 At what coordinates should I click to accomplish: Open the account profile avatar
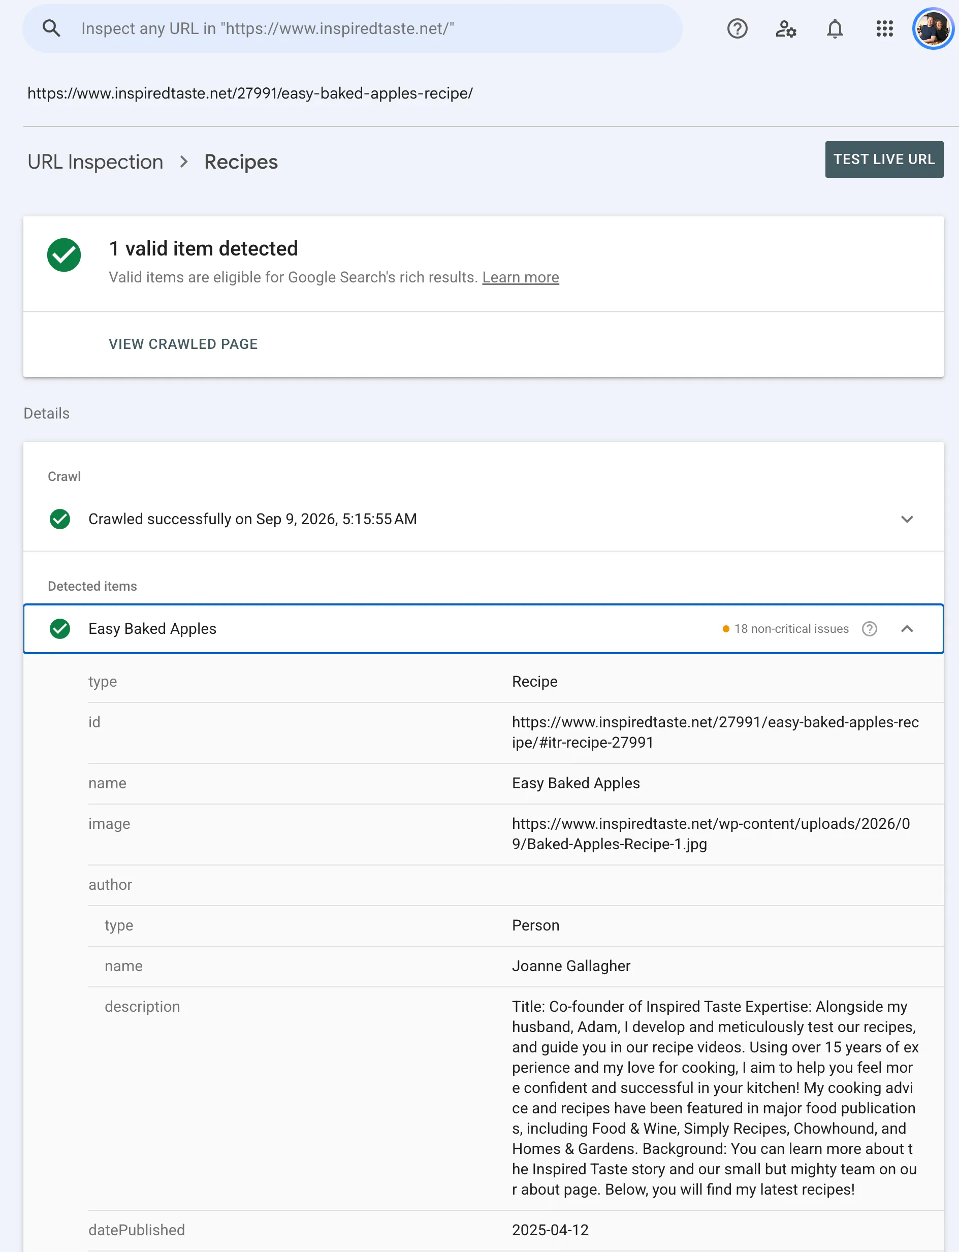click(x=933, y=28)
